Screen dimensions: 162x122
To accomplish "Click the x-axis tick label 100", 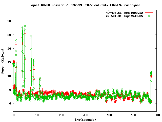I will click(38, 115).
